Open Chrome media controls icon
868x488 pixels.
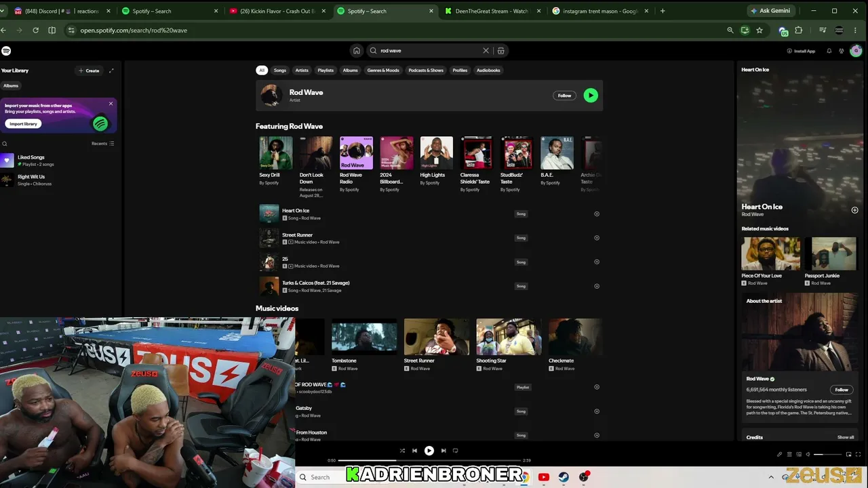click(823, 30)
